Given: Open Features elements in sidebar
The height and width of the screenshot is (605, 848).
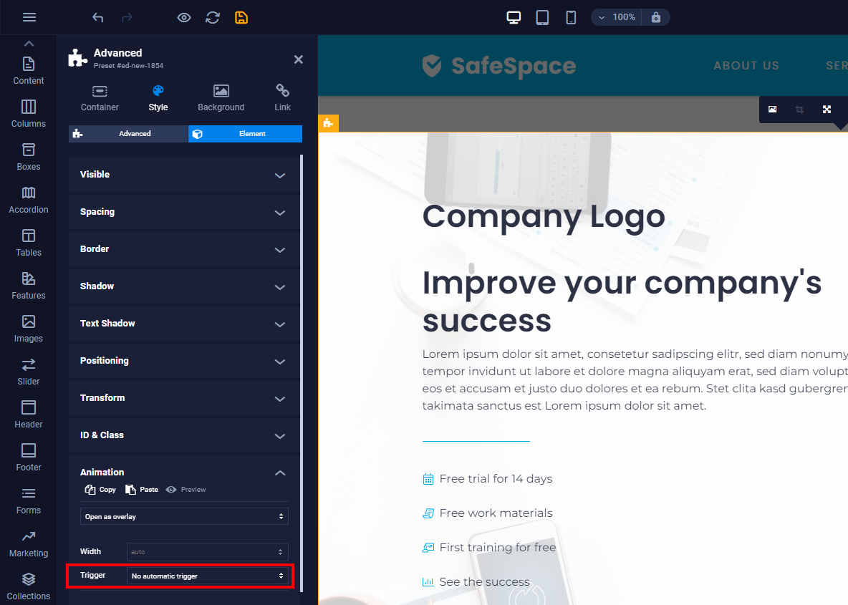Looking at the screenshot, I should 29,286.
